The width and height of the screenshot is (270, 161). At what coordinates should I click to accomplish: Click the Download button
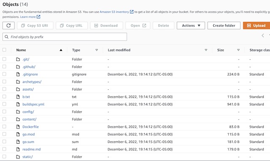tap(107, 25)
